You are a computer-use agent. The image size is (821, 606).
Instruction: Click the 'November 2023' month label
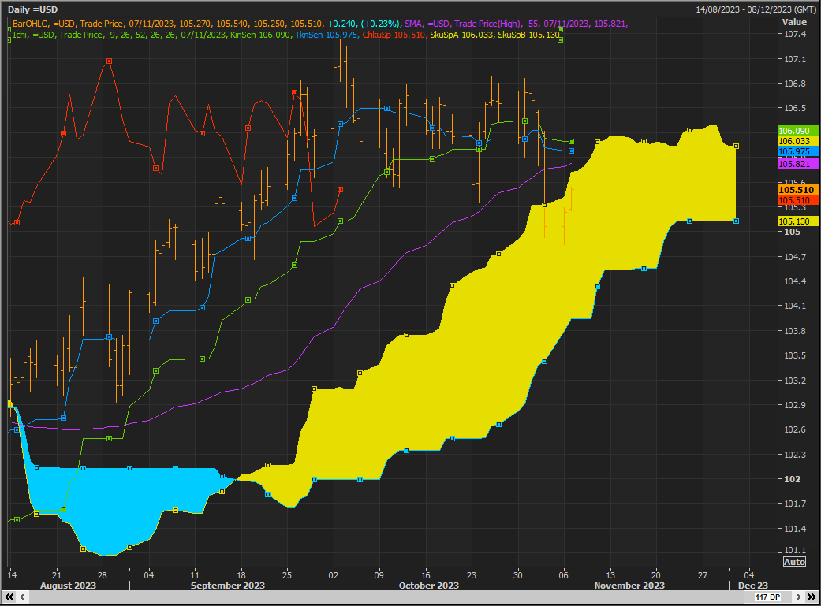[629, 585]
